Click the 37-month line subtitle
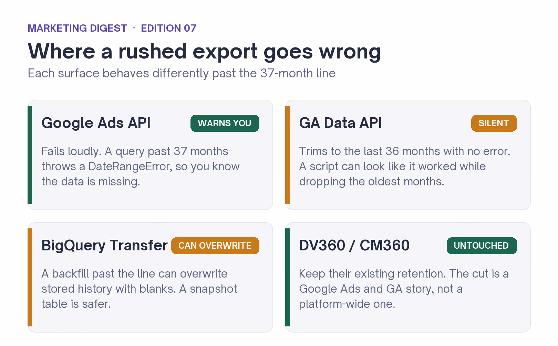This screenshot has width=558, height=346. 182,73
